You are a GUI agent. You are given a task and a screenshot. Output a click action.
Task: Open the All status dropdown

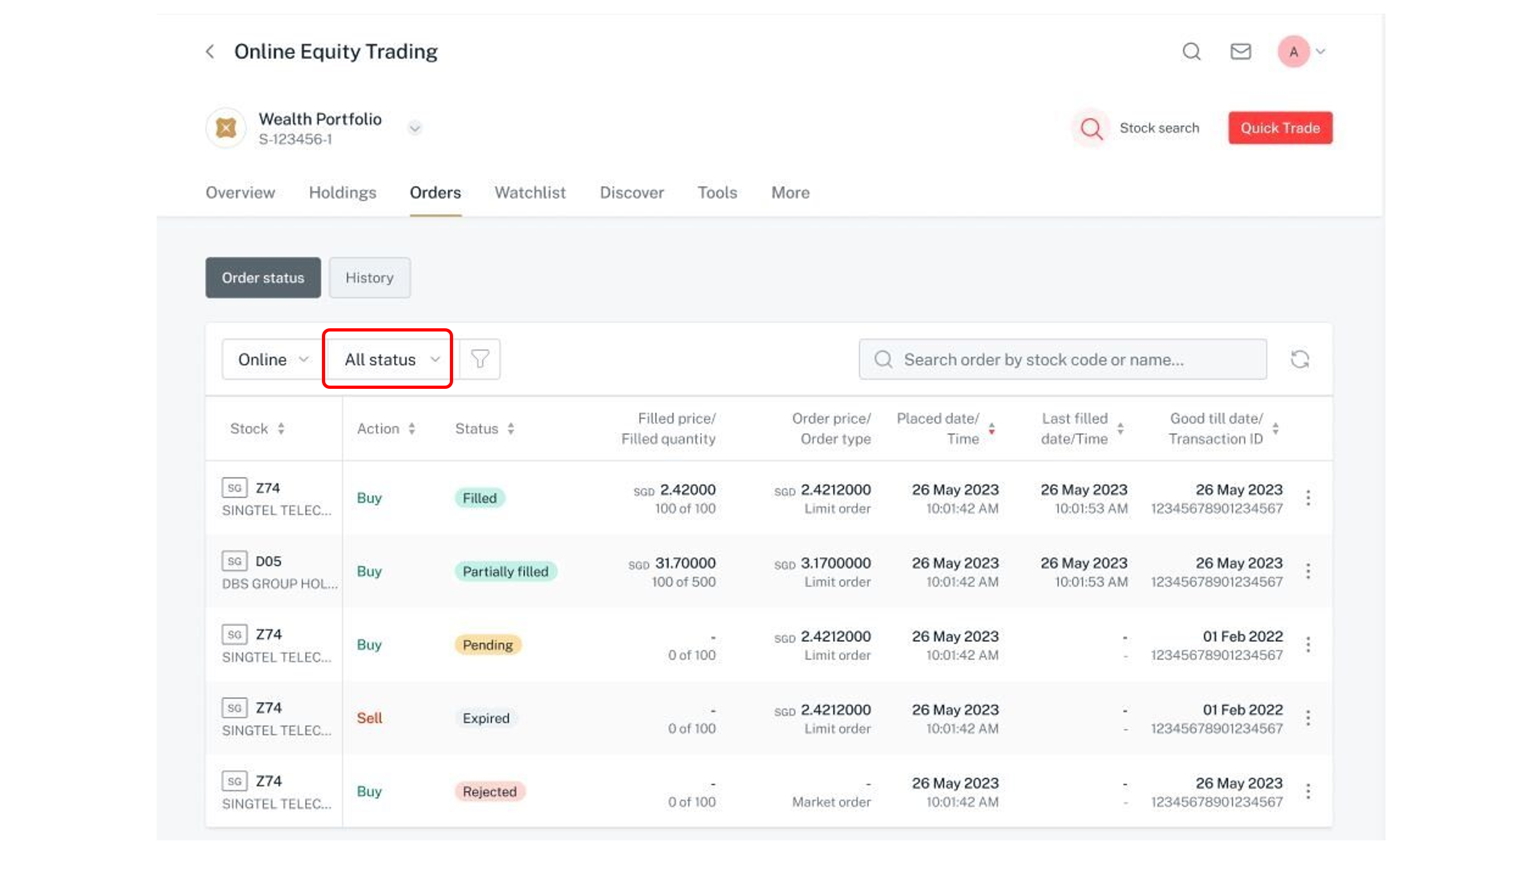click(388, 359)
